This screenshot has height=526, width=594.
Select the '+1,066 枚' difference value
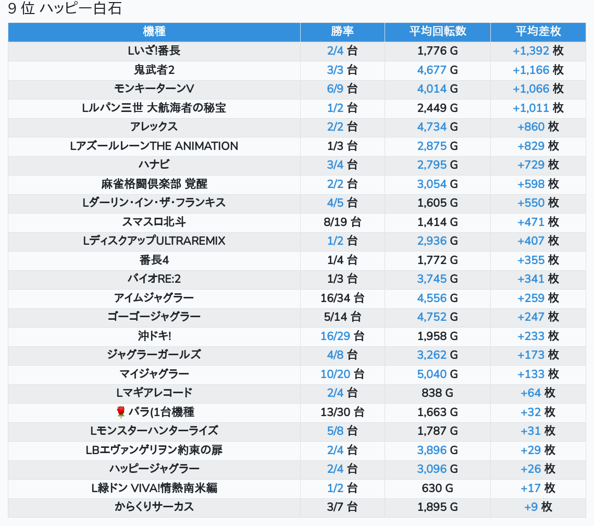(538, 89)
